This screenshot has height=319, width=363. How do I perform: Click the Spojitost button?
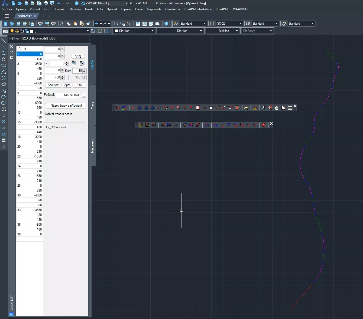pyautogui.click(x=53, y=85)
